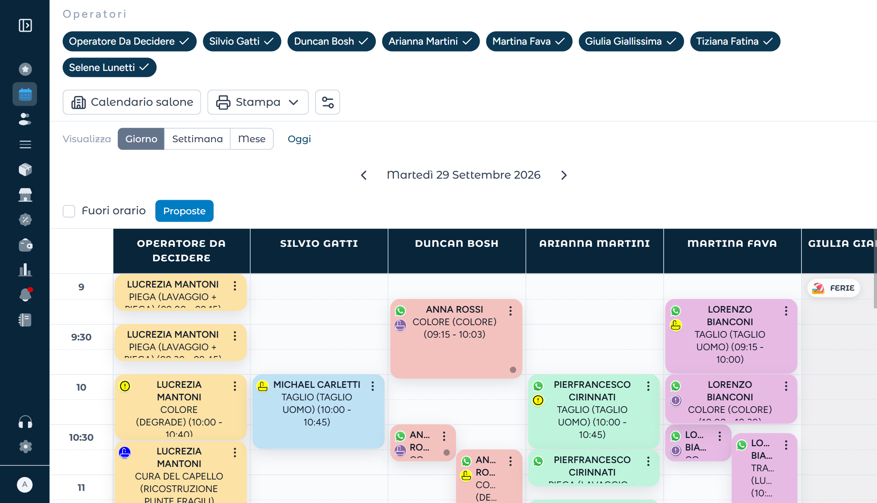
Task: Enable the Fuori orario checkbox
Action: point(69,211)
